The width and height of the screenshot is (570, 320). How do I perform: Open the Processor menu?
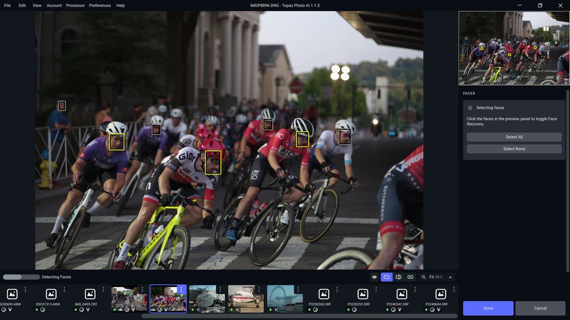point(76,5)
